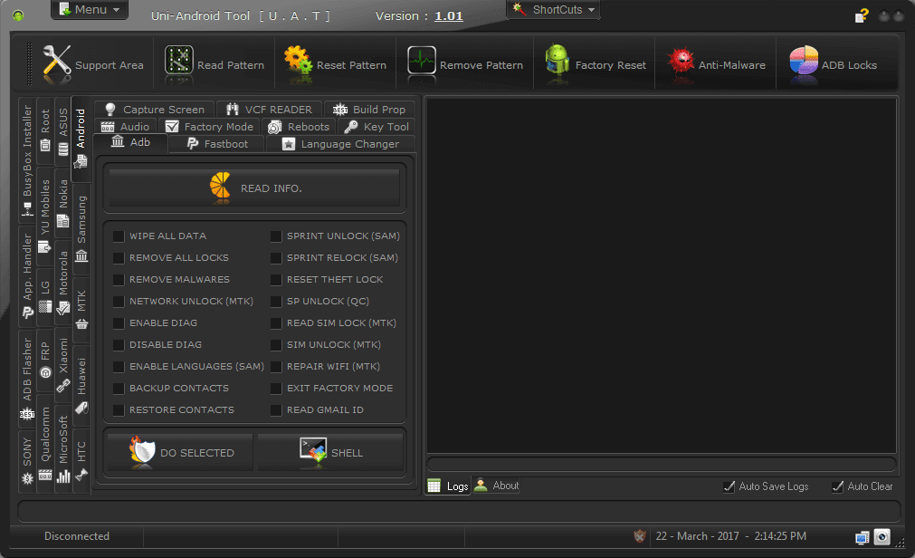
Task: Open the Samsung side tab
Action: [x=81, y=228]
